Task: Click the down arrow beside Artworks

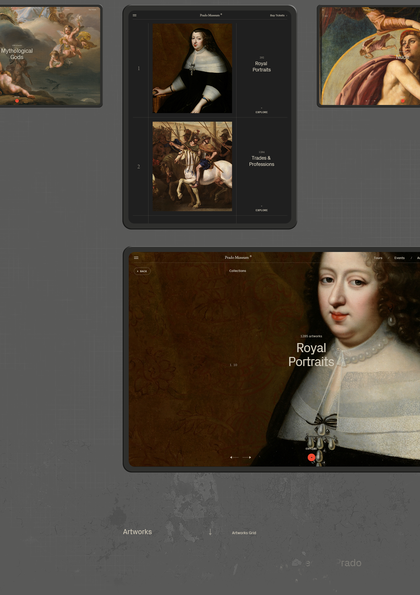Action: [x=210, y=532]
